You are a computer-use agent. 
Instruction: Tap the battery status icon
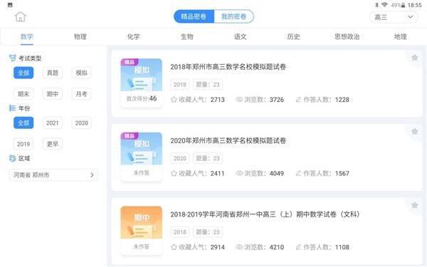(x=403, y=5)
